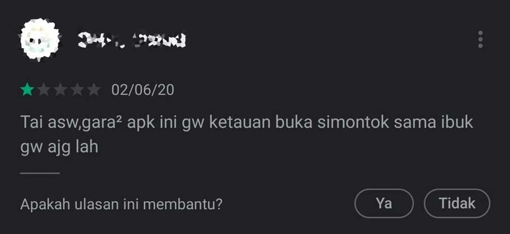The height and width of the screenshot is (234, 510).
Task: Click the second gray rating star
Action: 44,89
